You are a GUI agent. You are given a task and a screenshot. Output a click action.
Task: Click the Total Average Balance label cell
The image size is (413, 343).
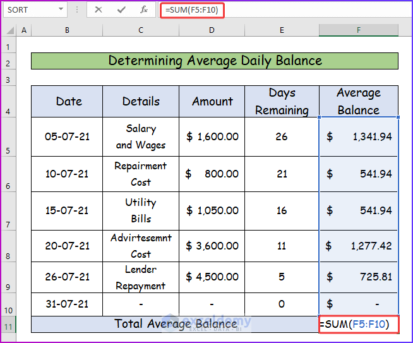point(176,324)
